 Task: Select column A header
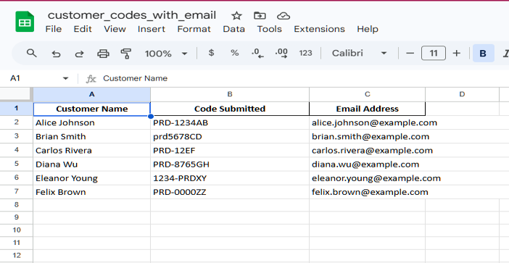92,94
